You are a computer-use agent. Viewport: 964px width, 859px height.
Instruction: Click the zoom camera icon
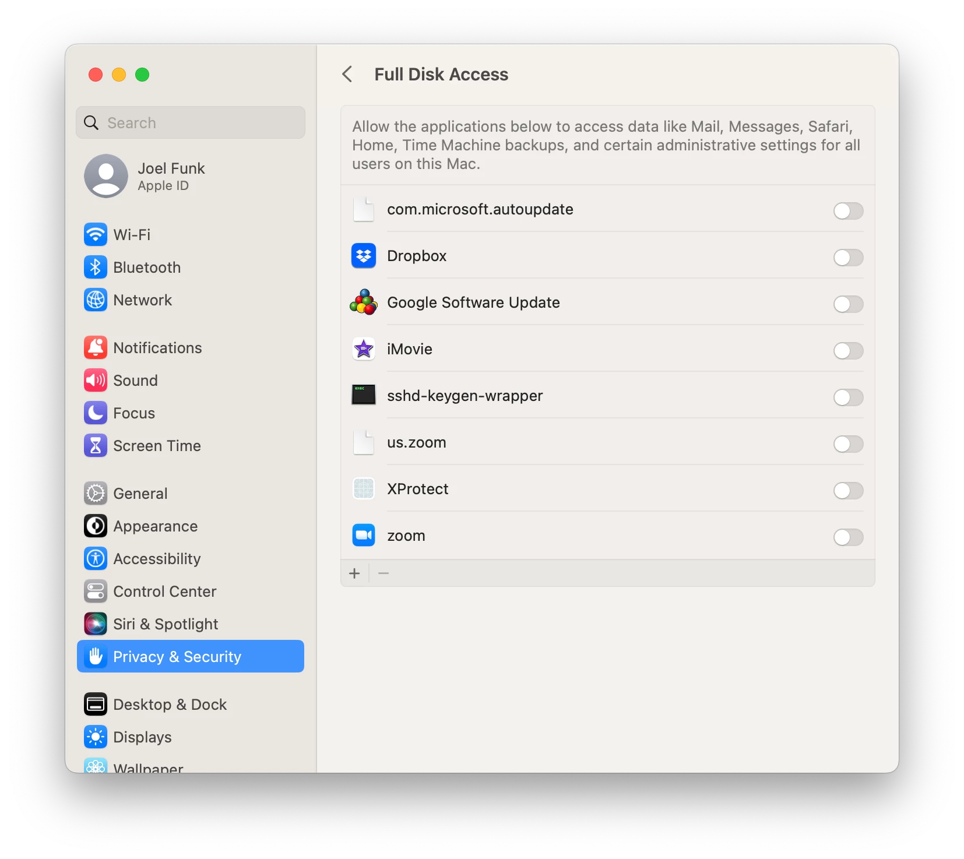(364, 536)
